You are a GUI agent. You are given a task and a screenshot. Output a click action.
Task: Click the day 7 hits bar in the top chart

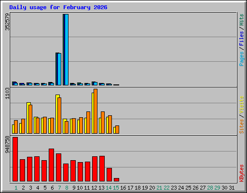tap(58, 69)
